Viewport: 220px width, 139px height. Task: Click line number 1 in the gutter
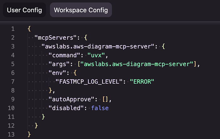coord(13,29)
